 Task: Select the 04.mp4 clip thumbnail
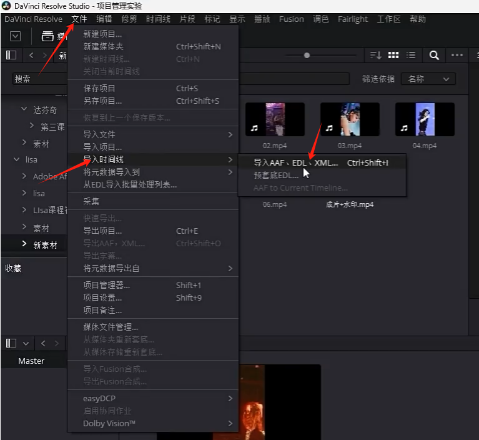(x=425, y=119)
